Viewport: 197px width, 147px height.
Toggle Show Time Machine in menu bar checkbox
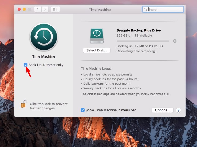(83, 110)
